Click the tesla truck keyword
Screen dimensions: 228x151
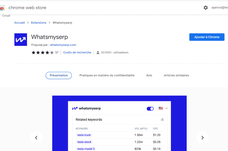(84, 135)
